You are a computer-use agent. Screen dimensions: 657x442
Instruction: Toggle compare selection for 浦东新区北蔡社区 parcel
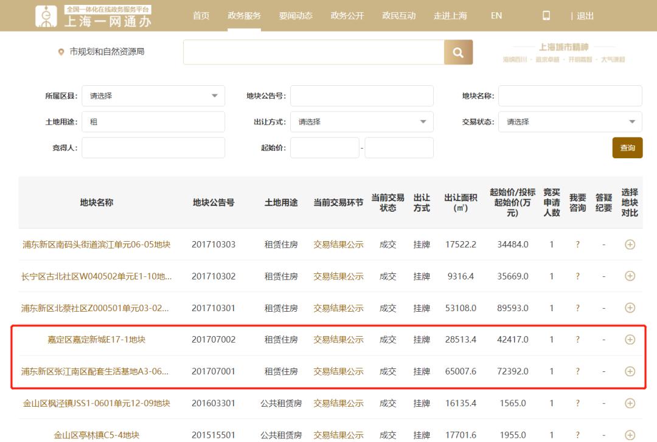[630, 308]
